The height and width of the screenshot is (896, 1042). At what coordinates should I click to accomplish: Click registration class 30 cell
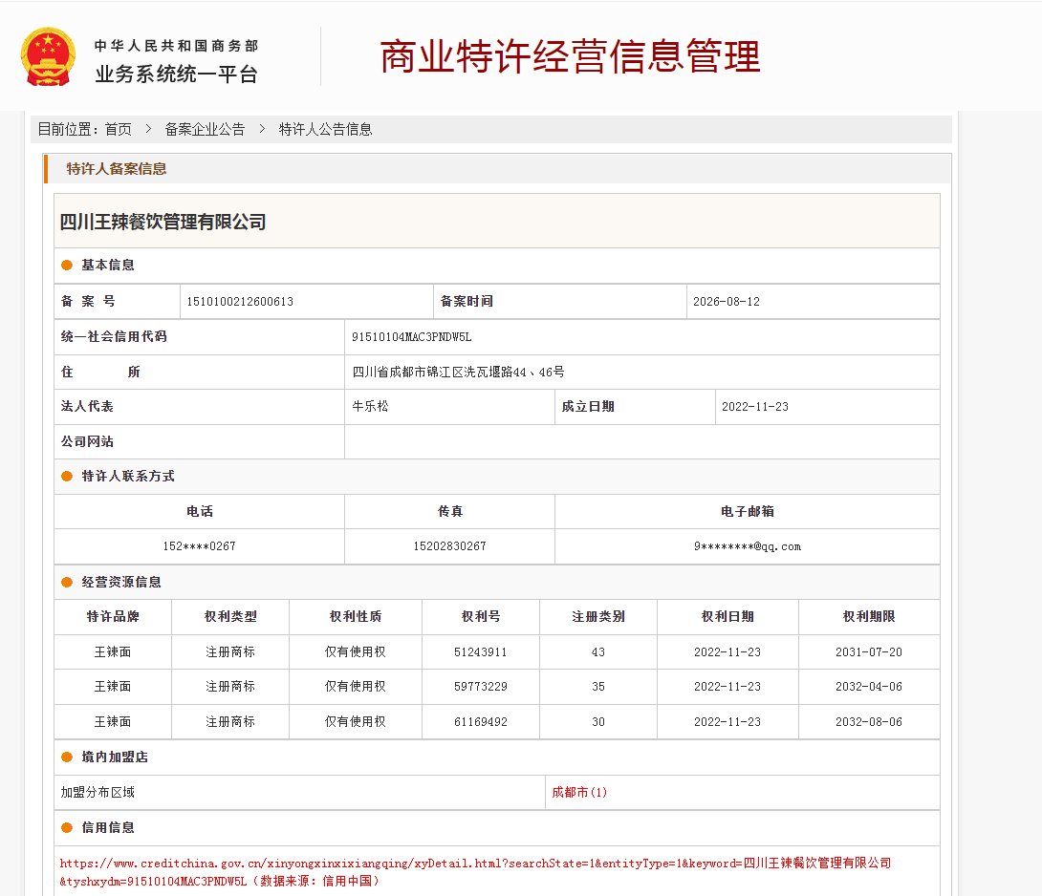[598, 722]
